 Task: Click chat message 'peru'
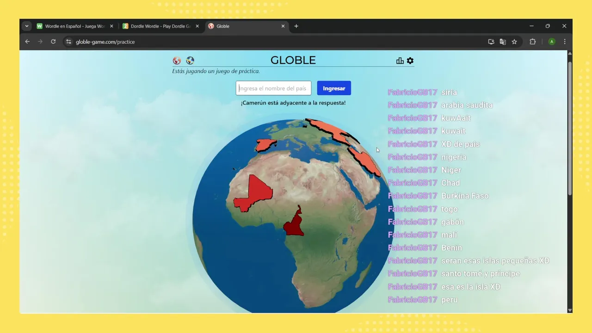pos(450,300)
